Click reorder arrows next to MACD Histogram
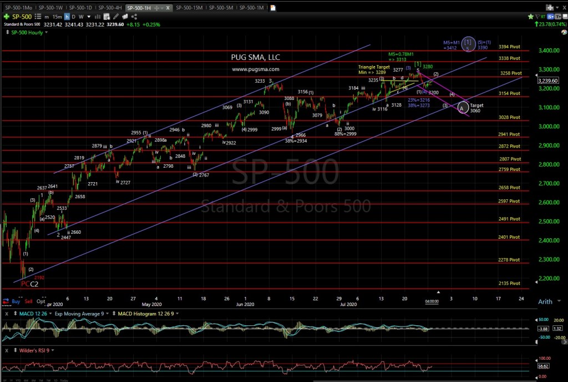568x382 pixels. tap(114, 314)
